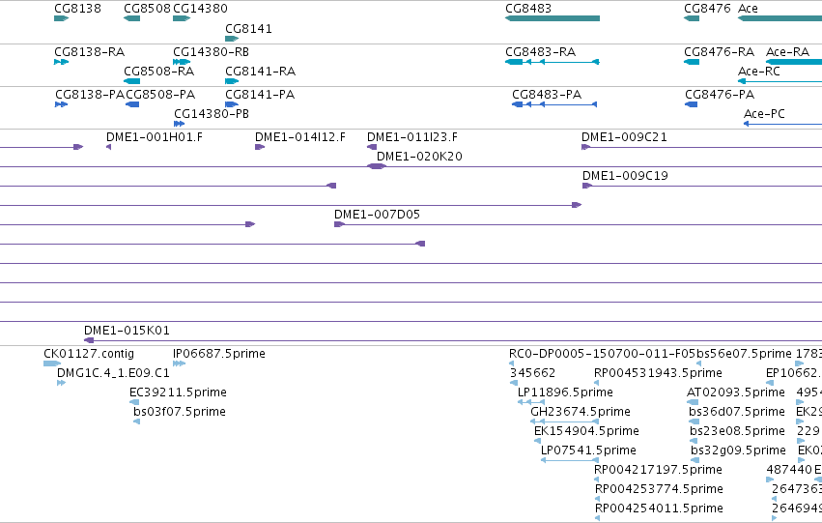
Task: Click the EK154904.5prime EST label
Action: 586,431
